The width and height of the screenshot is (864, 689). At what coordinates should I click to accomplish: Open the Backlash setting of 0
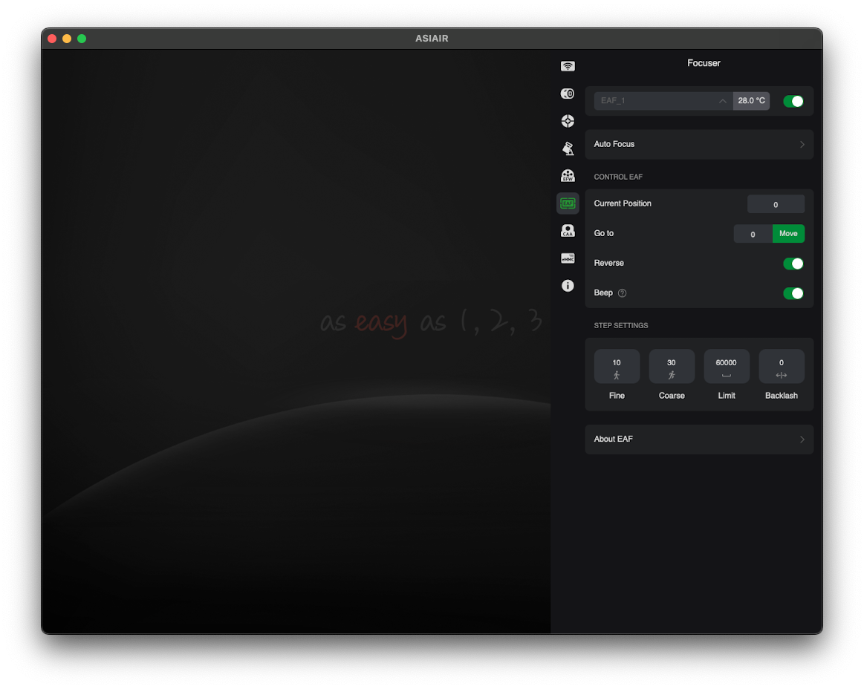click(x=782, y=367)
